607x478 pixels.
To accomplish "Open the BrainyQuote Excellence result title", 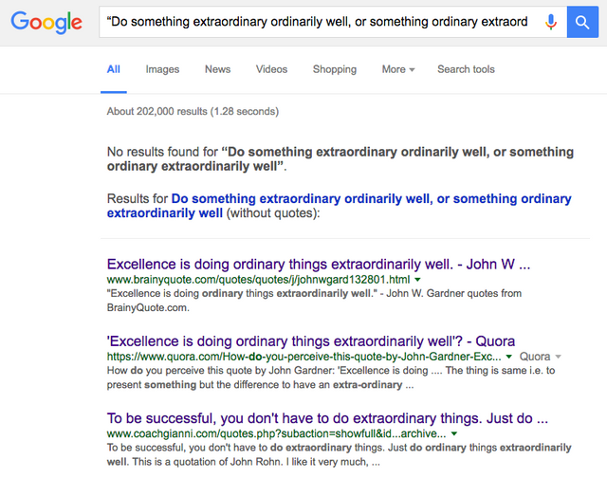I will (x=319, y=264).
